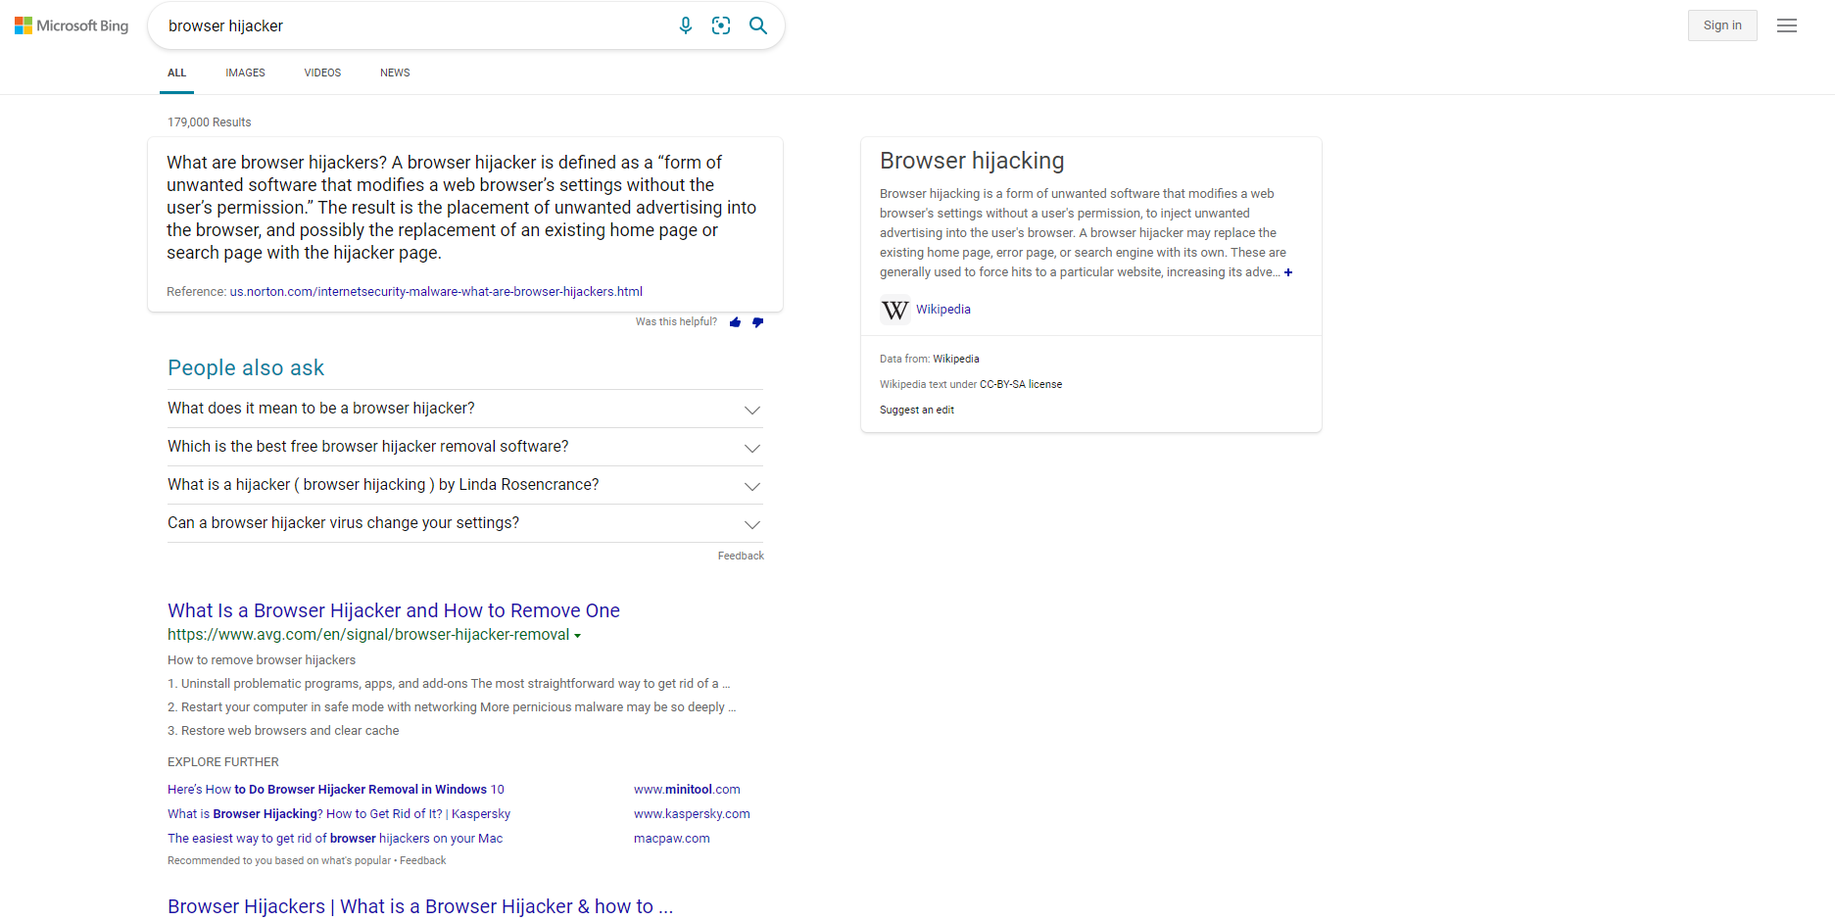
Task: Open the hamburger menu
Action: coord(1787,25)
